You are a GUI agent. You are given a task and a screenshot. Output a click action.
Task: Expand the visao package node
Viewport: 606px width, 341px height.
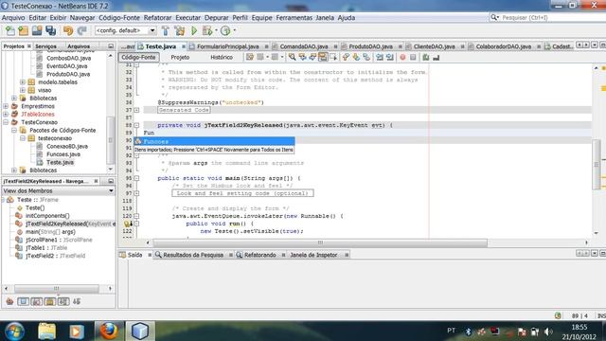23,90
